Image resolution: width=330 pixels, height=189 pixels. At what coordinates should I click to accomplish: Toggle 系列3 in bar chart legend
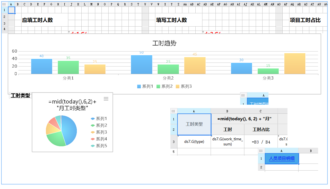184,86
